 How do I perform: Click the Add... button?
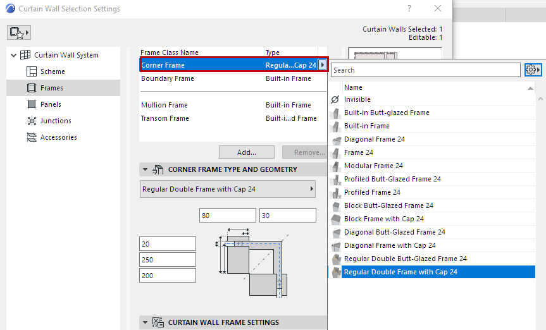click(x=247, y=152)
